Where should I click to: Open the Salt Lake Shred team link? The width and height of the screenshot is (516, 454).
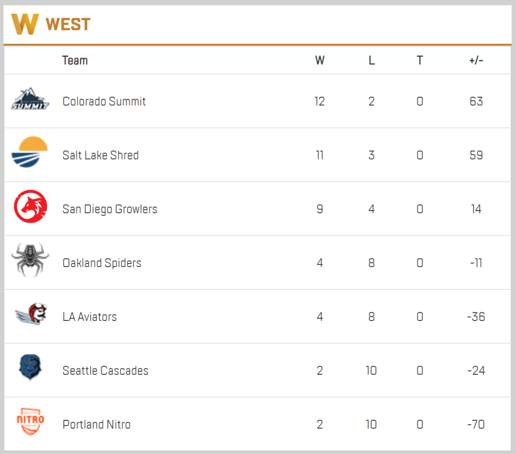pos(100,155)
